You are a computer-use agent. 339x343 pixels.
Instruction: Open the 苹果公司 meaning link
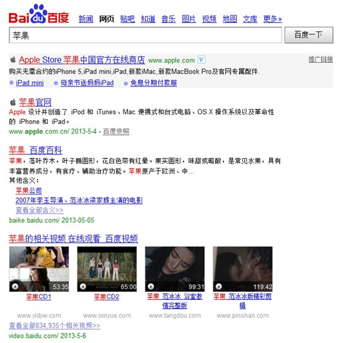pos(28,191)
